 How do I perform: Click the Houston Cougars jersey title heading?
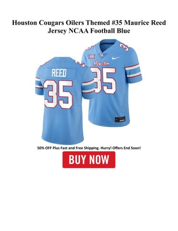[89, 26]
